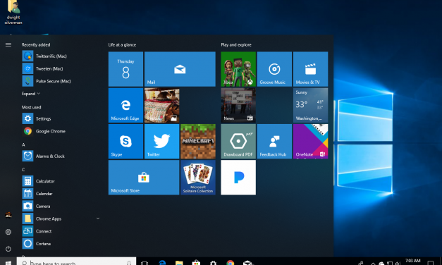Viewport: 442px width, 265px height.
Task: Launch the Minecraft tile
Action: pyautogui.click(x=198, y=141)
